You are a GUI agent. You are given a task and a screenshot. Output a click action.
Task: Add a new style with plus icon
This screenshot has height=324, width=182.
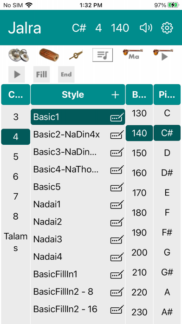[x=115, y=94]
